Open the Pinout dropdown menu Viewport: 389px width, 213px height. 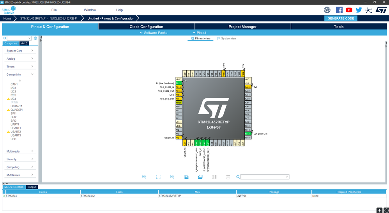click(199, 33)
